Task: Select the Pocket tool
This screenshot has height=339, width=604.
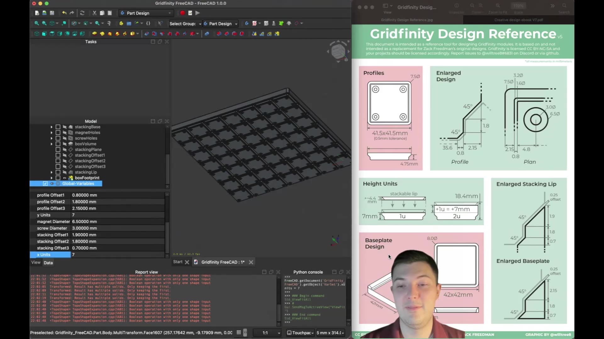Action: 147,34
